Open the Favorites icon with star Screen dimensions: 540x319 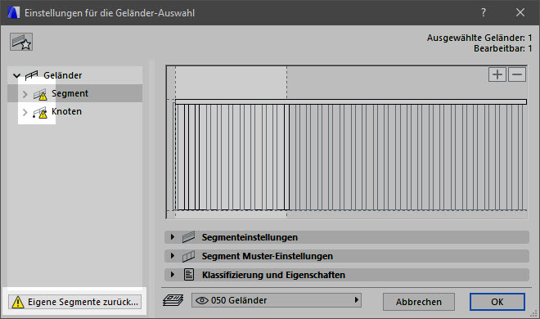point(21,42)
